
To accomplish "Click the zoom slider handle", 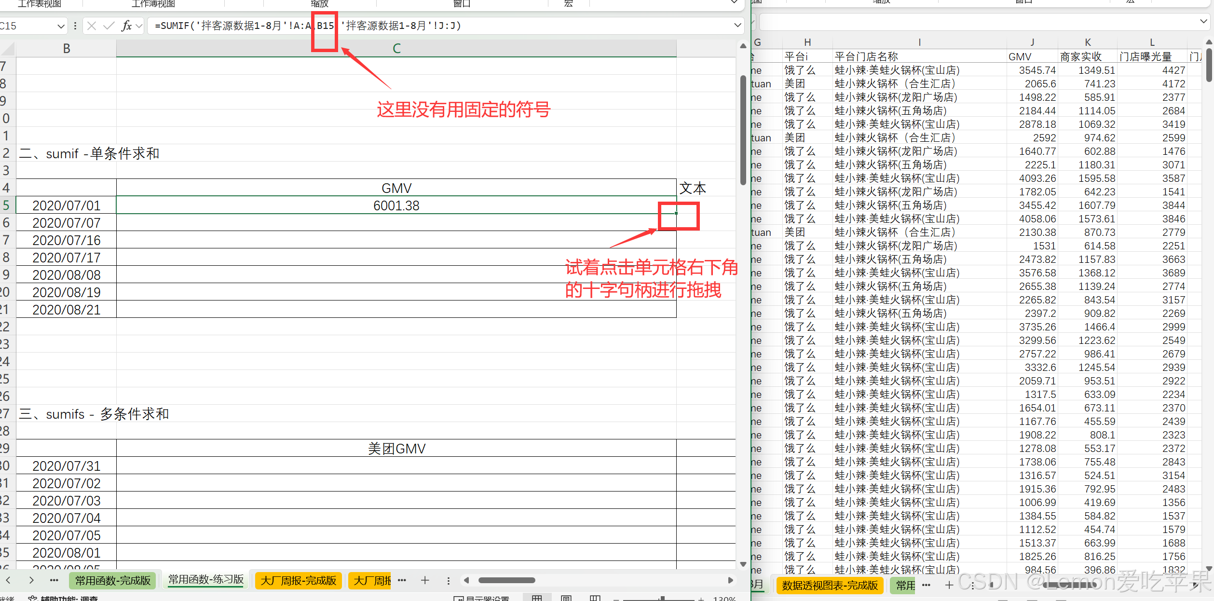I will [663, 599].
